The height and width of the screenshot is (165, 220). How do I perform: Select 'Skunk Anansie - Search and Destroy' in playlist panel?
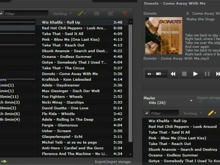(183, 150)
